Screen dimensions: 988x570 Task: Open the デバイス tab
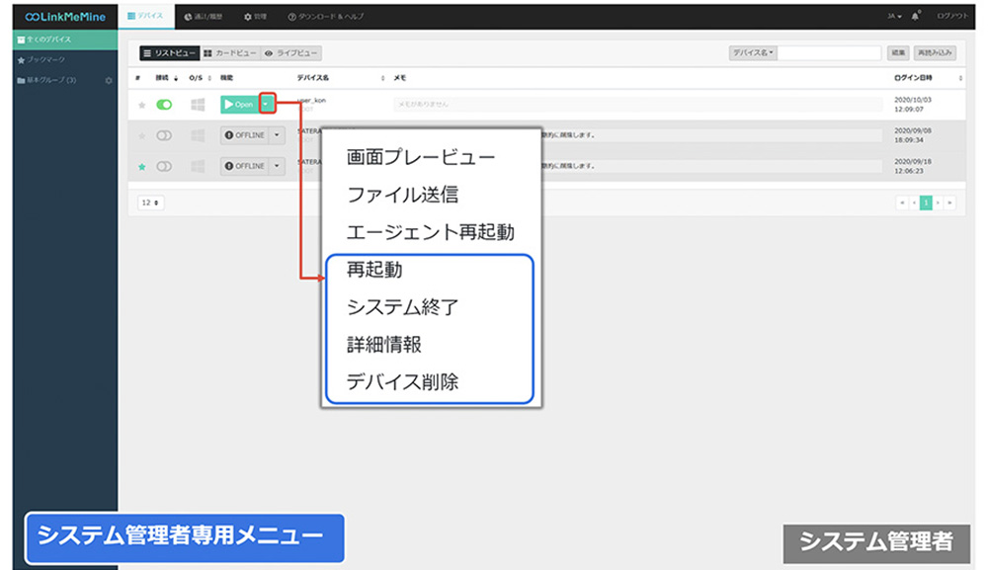click(146, 17)
